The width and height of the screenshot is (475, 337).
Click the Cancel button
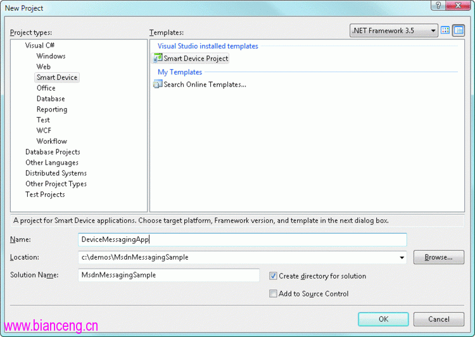click(x=439, y=319)
